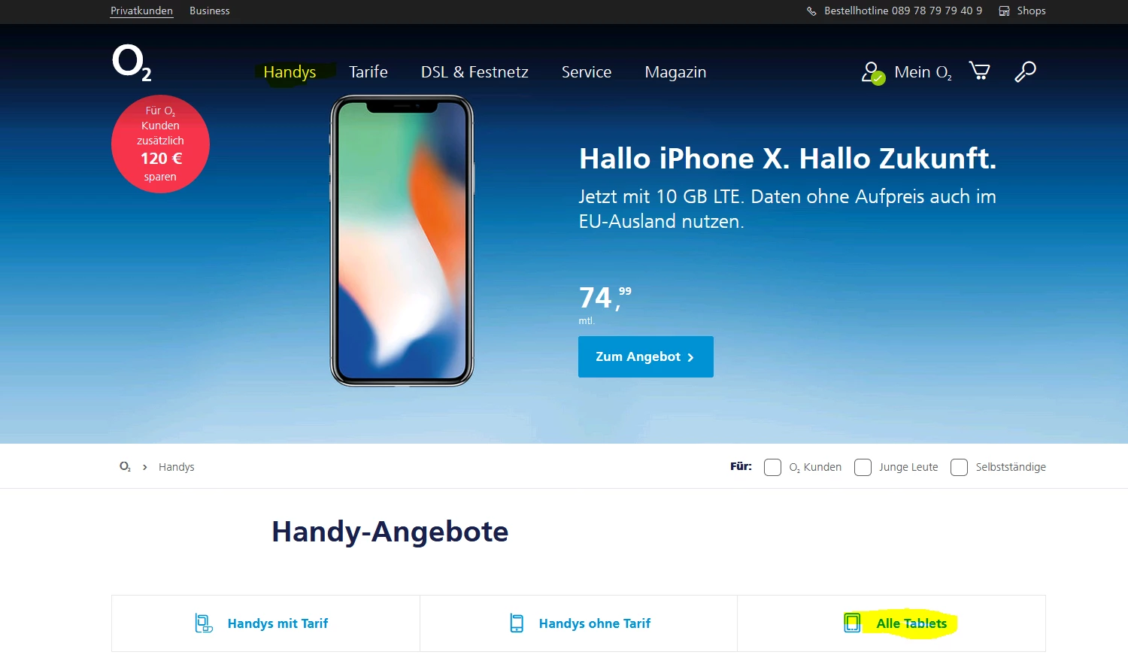
Task: Enable the Junge Leute filter checkbox
Action: click(863, 467)
